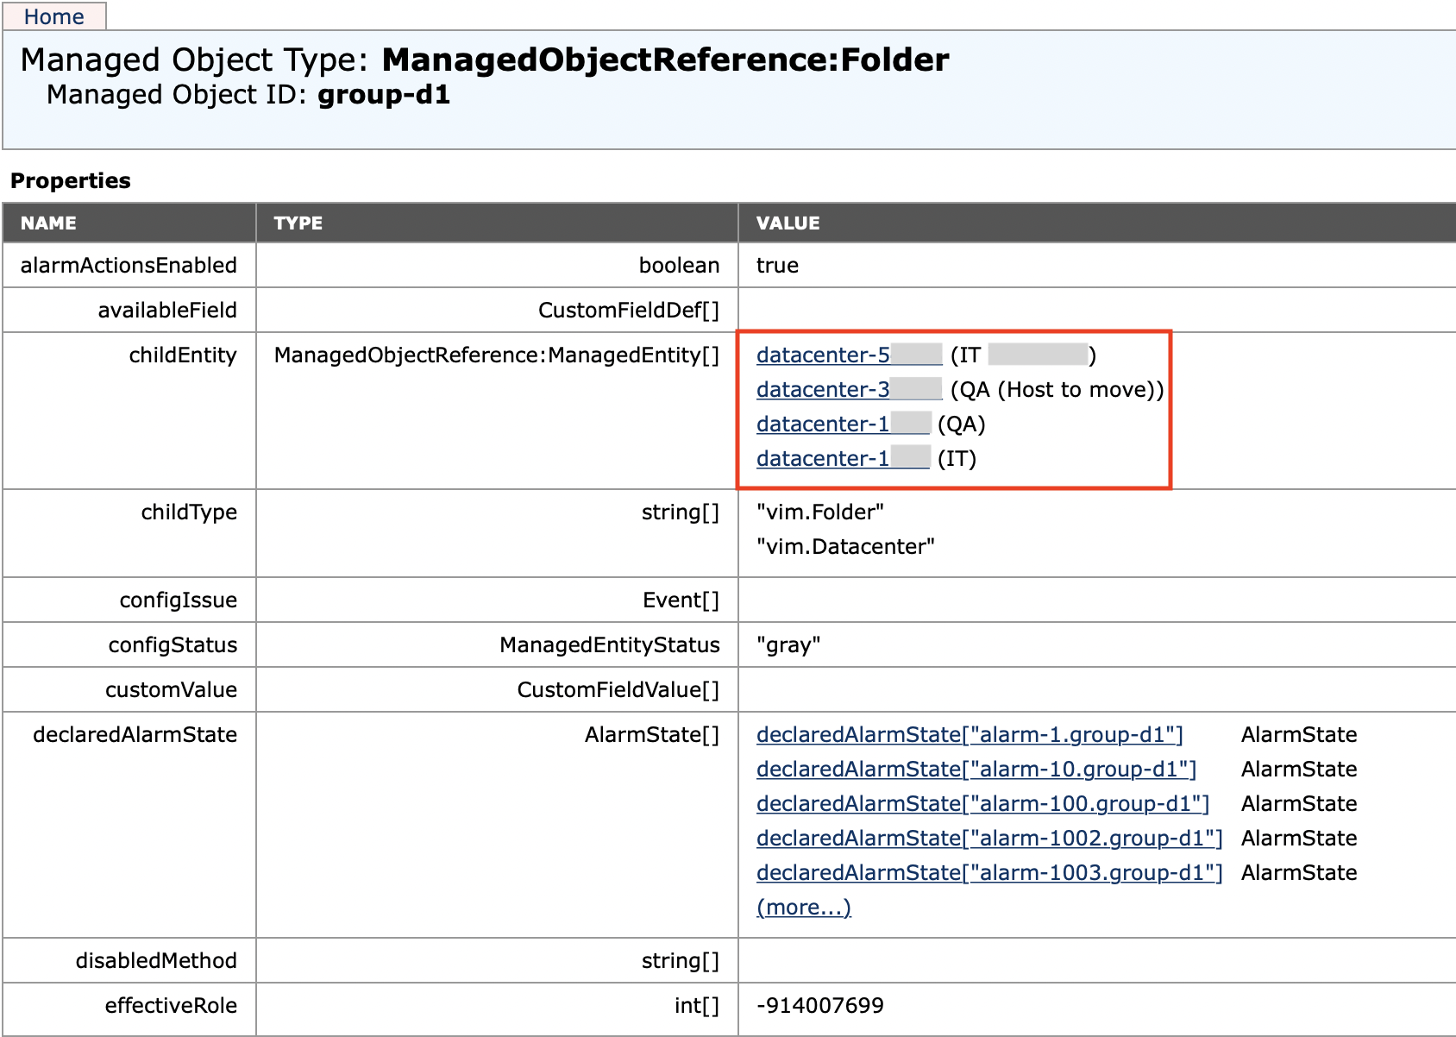Follow the datacenter-1 link labeled (IT)
The height and width of the screenshot is (1037, 1456).
click(822, 458)
